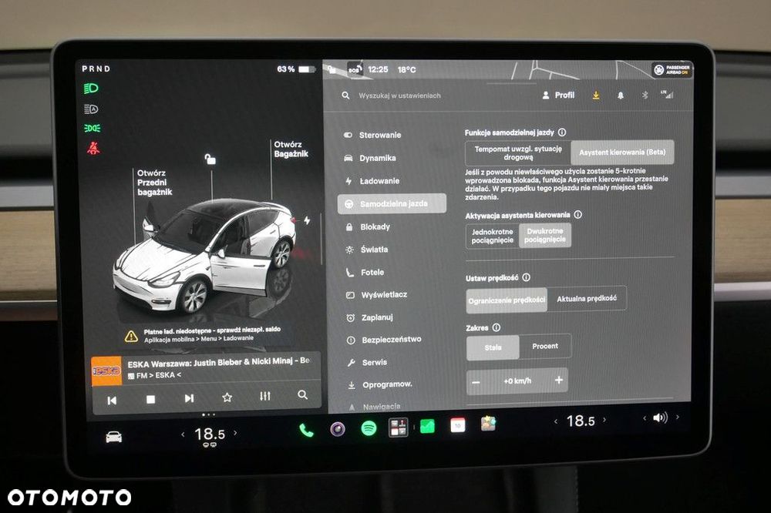
Task: Increase volume with right chevron
Action: [678, 417]
